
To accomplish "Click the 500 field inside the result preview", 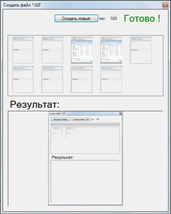I will pos(98,119).
